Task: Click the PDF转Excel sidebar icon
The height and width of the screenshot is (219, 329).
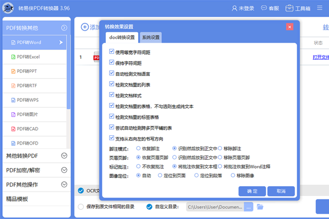Action: [x=13, y=56]
